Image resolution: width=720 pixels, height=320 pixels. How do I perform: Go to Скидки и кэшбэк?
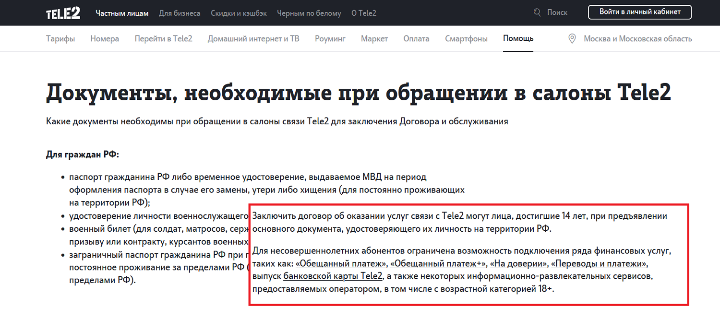pos(239,13)
